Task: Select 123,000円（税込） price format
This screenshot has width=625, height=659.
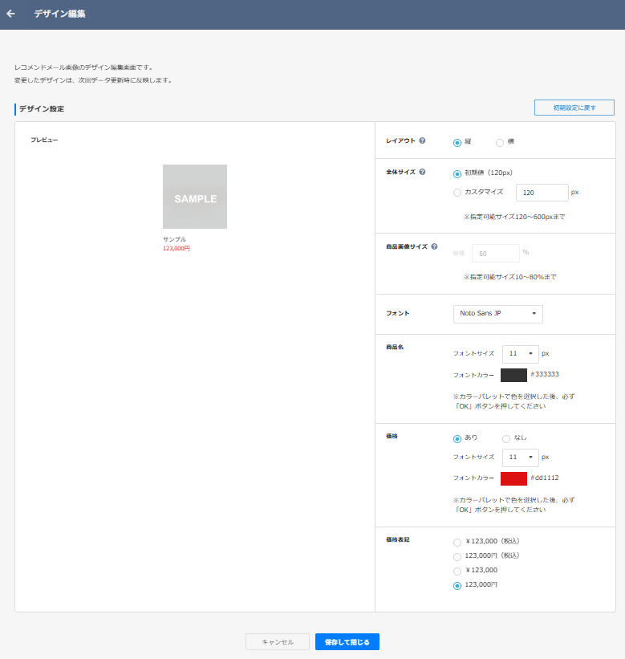Action: click(457, 556)
